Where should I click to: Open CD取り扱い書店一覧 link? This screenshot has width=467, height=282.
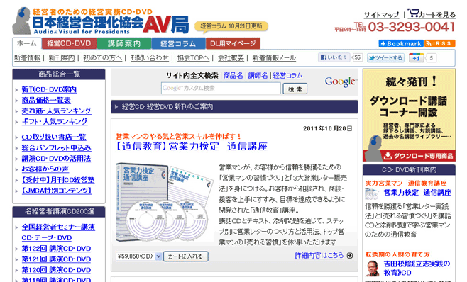click(54, 137)
